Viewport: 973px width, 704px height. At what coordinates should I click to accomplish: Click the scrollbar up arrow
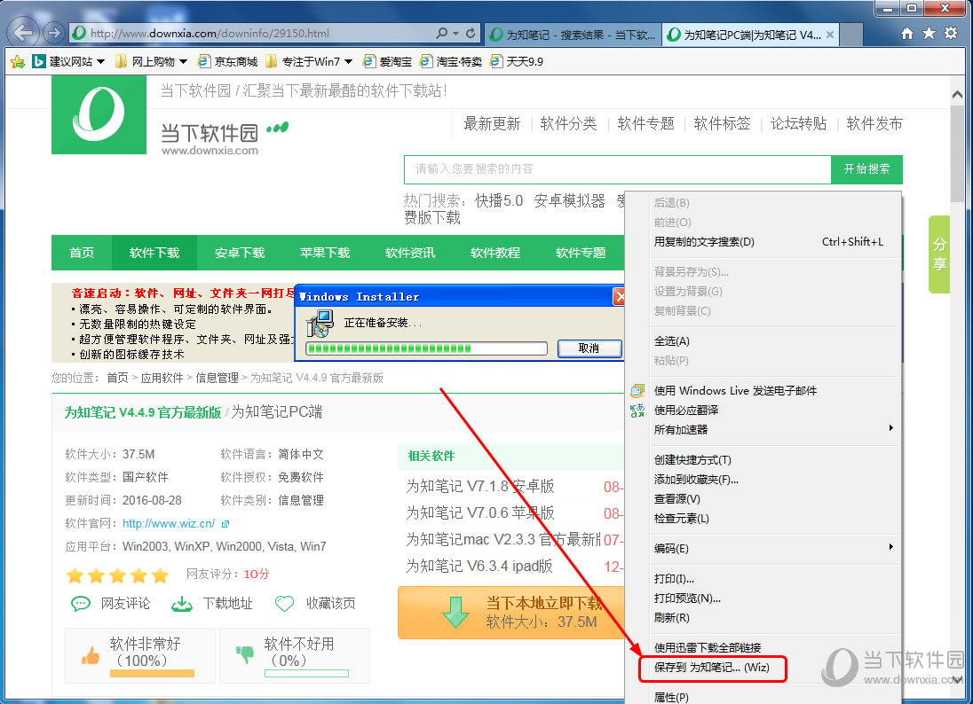(957, 95)
